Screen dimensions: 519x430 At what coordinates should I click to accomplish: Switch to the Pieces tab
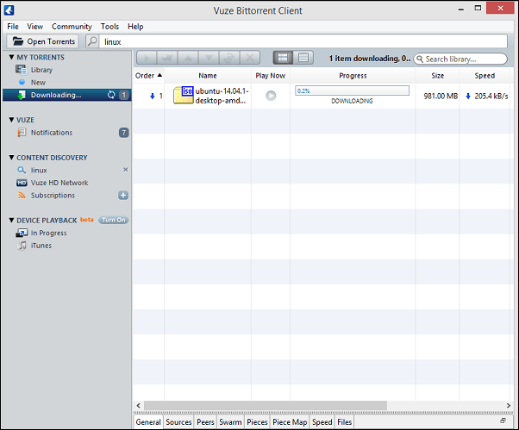[257, 422]
